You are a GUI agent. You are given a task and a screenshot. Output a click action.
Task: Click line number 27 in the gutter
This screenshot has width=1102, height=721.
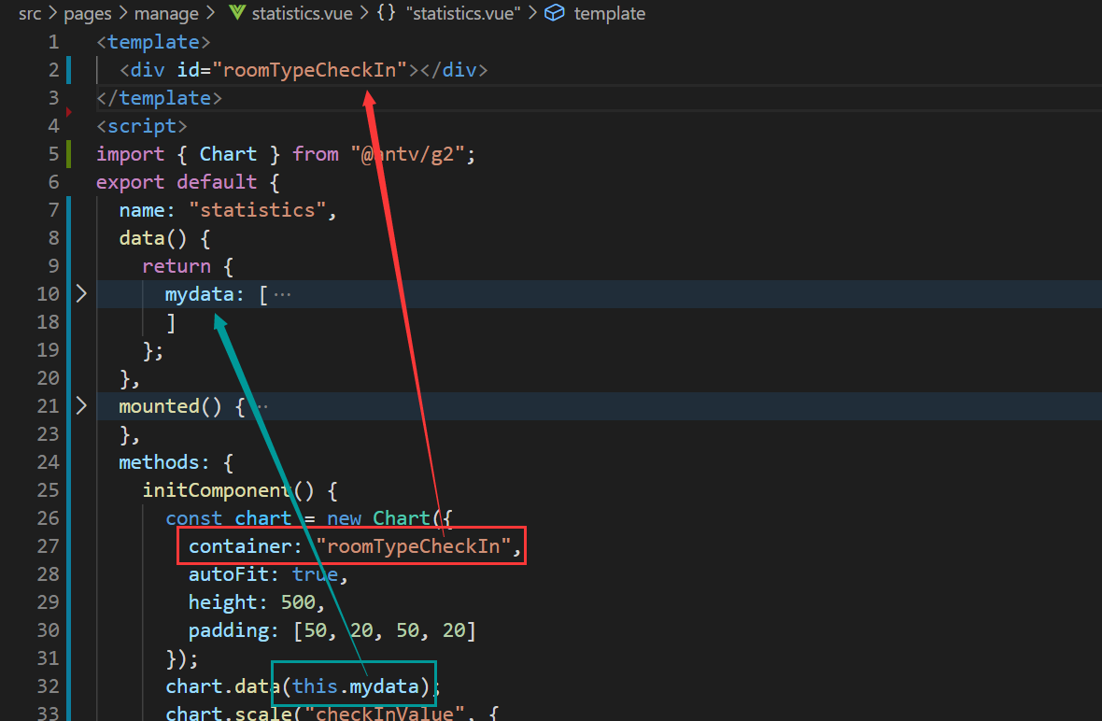click(48, 546)
